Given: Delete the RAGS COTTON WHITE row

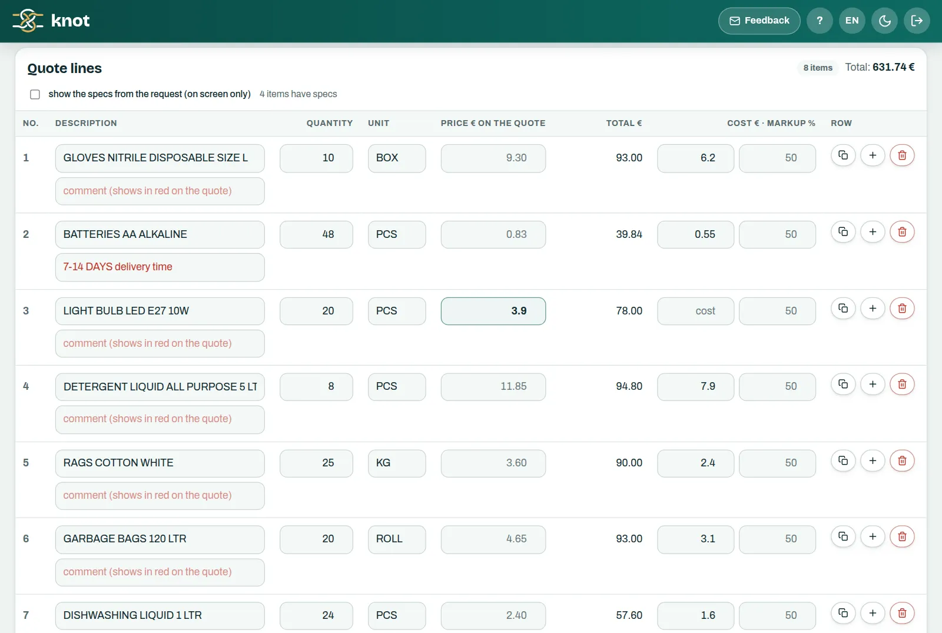Looking at the screenshot, I should [x=902, y=460].
